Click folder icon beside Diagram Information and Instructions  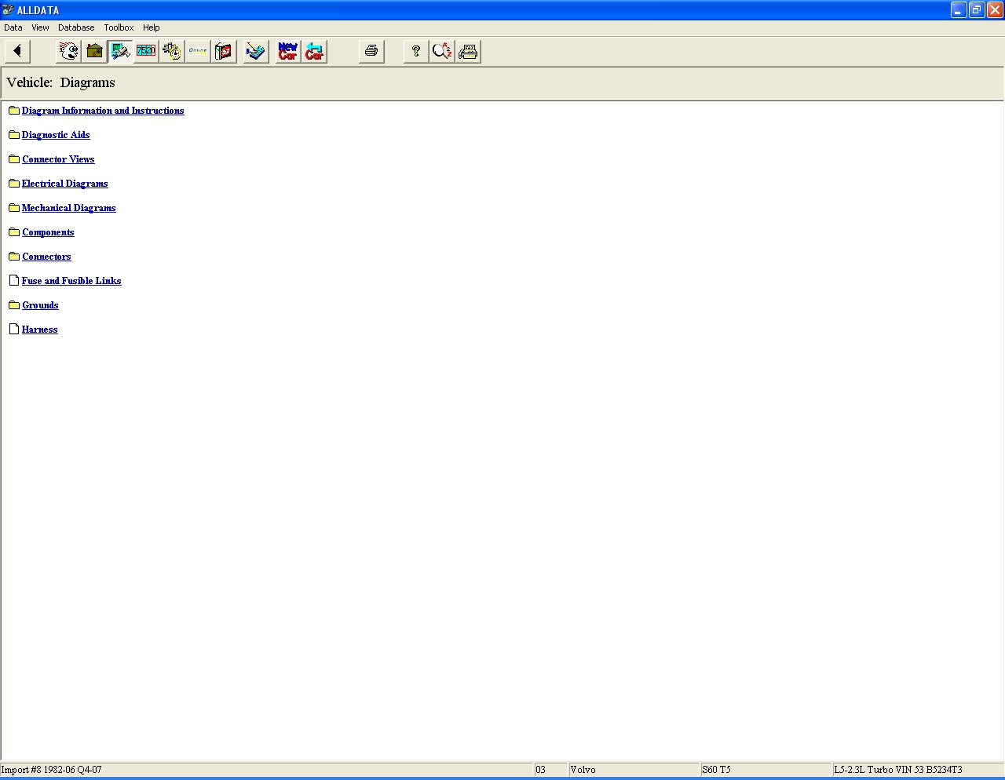[14, 111]
